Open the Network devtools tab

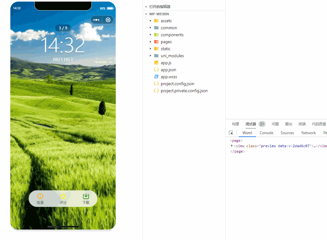tap(309, 133)
